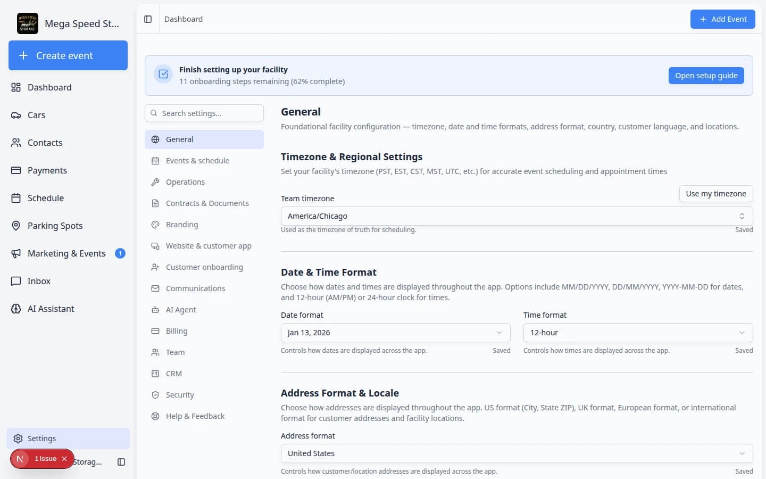Click Open setup guide button
Viewport: 766px width, 479px height.
tap(706, 76)
